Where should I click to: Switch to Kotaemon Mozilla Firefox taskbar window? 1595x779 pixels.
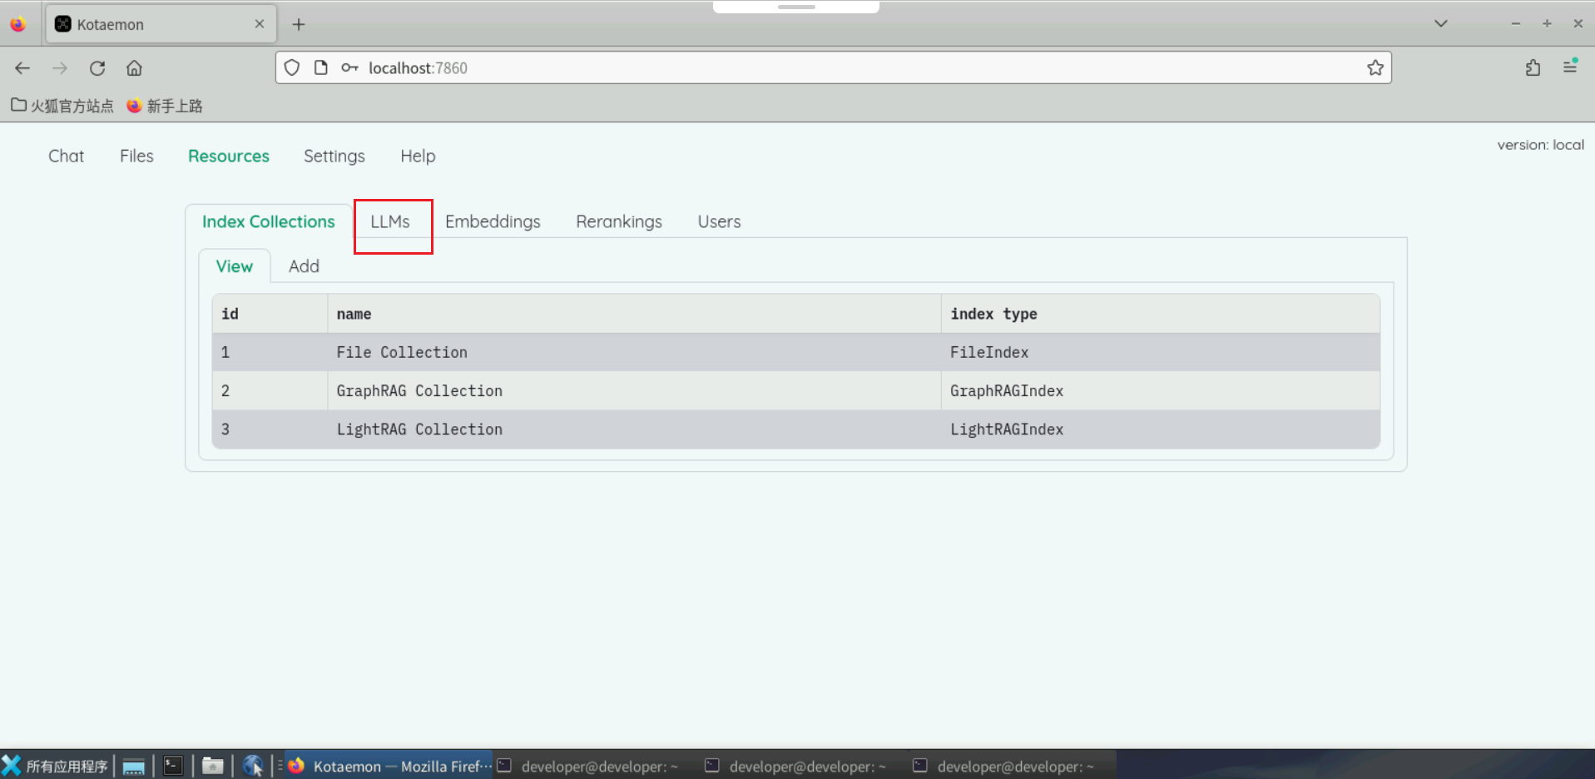coord(389,766)
